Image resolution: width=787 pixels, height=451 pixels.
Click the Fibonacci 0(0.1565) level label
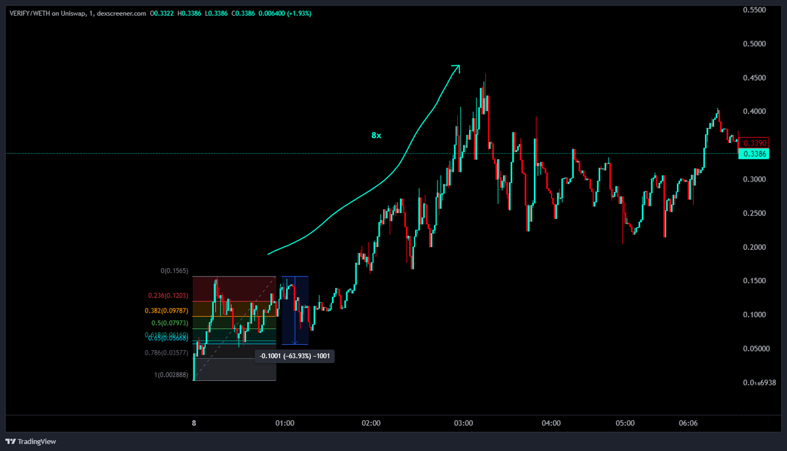[174, 271]
